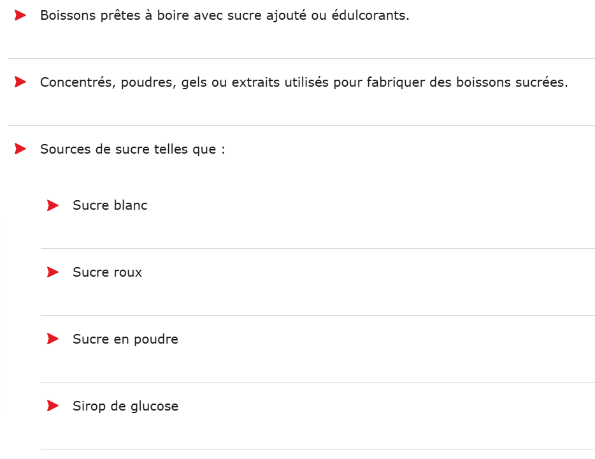595x459 pixels.
Task: Click the "Sucre blanc" sub-item text
Action: click(x=110, y=205)
